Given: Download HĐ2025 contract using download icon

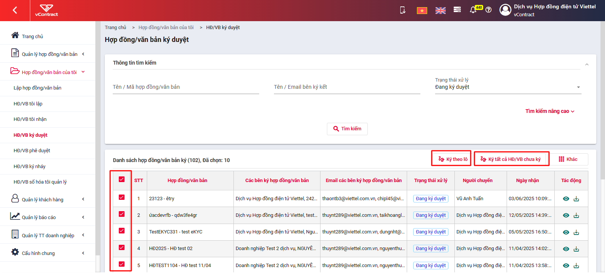Looking at the screenshot, I should 576,249.
